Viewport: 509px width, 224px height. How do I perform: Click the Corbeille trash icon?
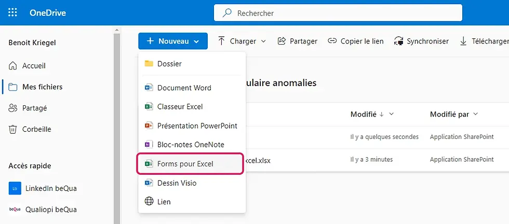pos(12,129)
